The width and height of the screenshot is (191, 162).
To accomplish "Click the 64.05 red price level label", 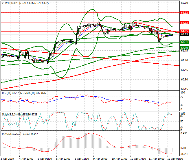I will pyautogui.click(x=184, y=31).
